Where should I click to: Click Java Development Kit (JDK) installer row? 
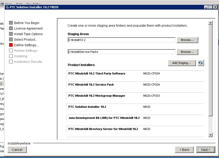[135, 118]
